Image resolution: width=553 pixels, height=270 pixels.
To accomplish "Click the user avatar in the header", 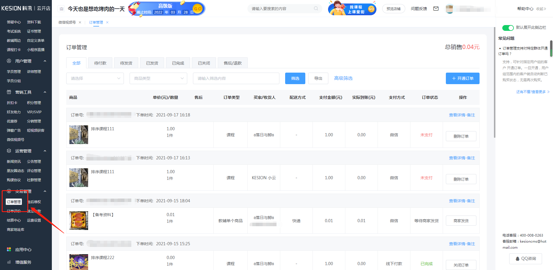I will [449, 9].
